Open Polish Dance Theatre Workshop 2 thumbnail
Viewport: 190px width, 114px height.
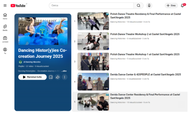coord(93,41)
